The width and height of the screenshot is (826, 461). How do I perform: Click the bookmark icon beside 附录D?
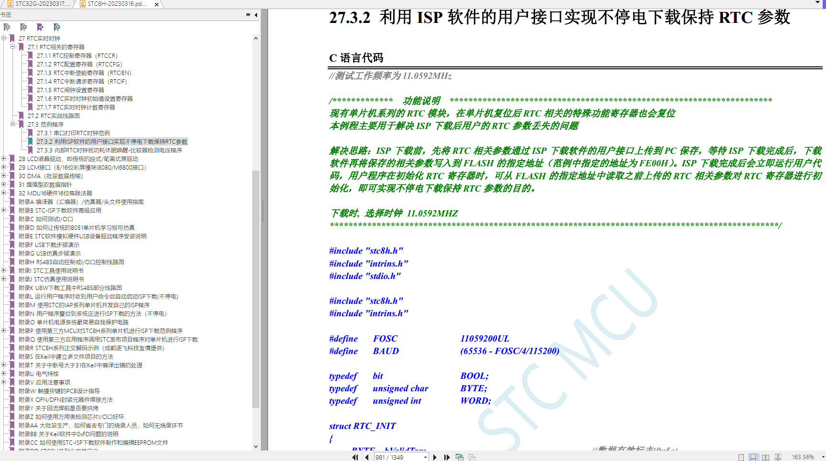pos(12,227)
